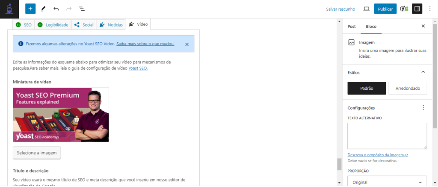Switch to the Notícias tab

click(111, 24)
